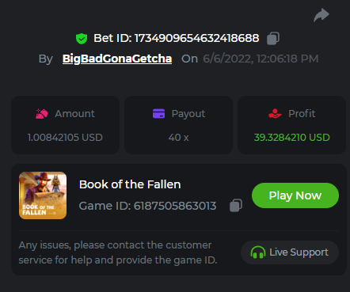Click the green headphones support icon

point(258,252)
